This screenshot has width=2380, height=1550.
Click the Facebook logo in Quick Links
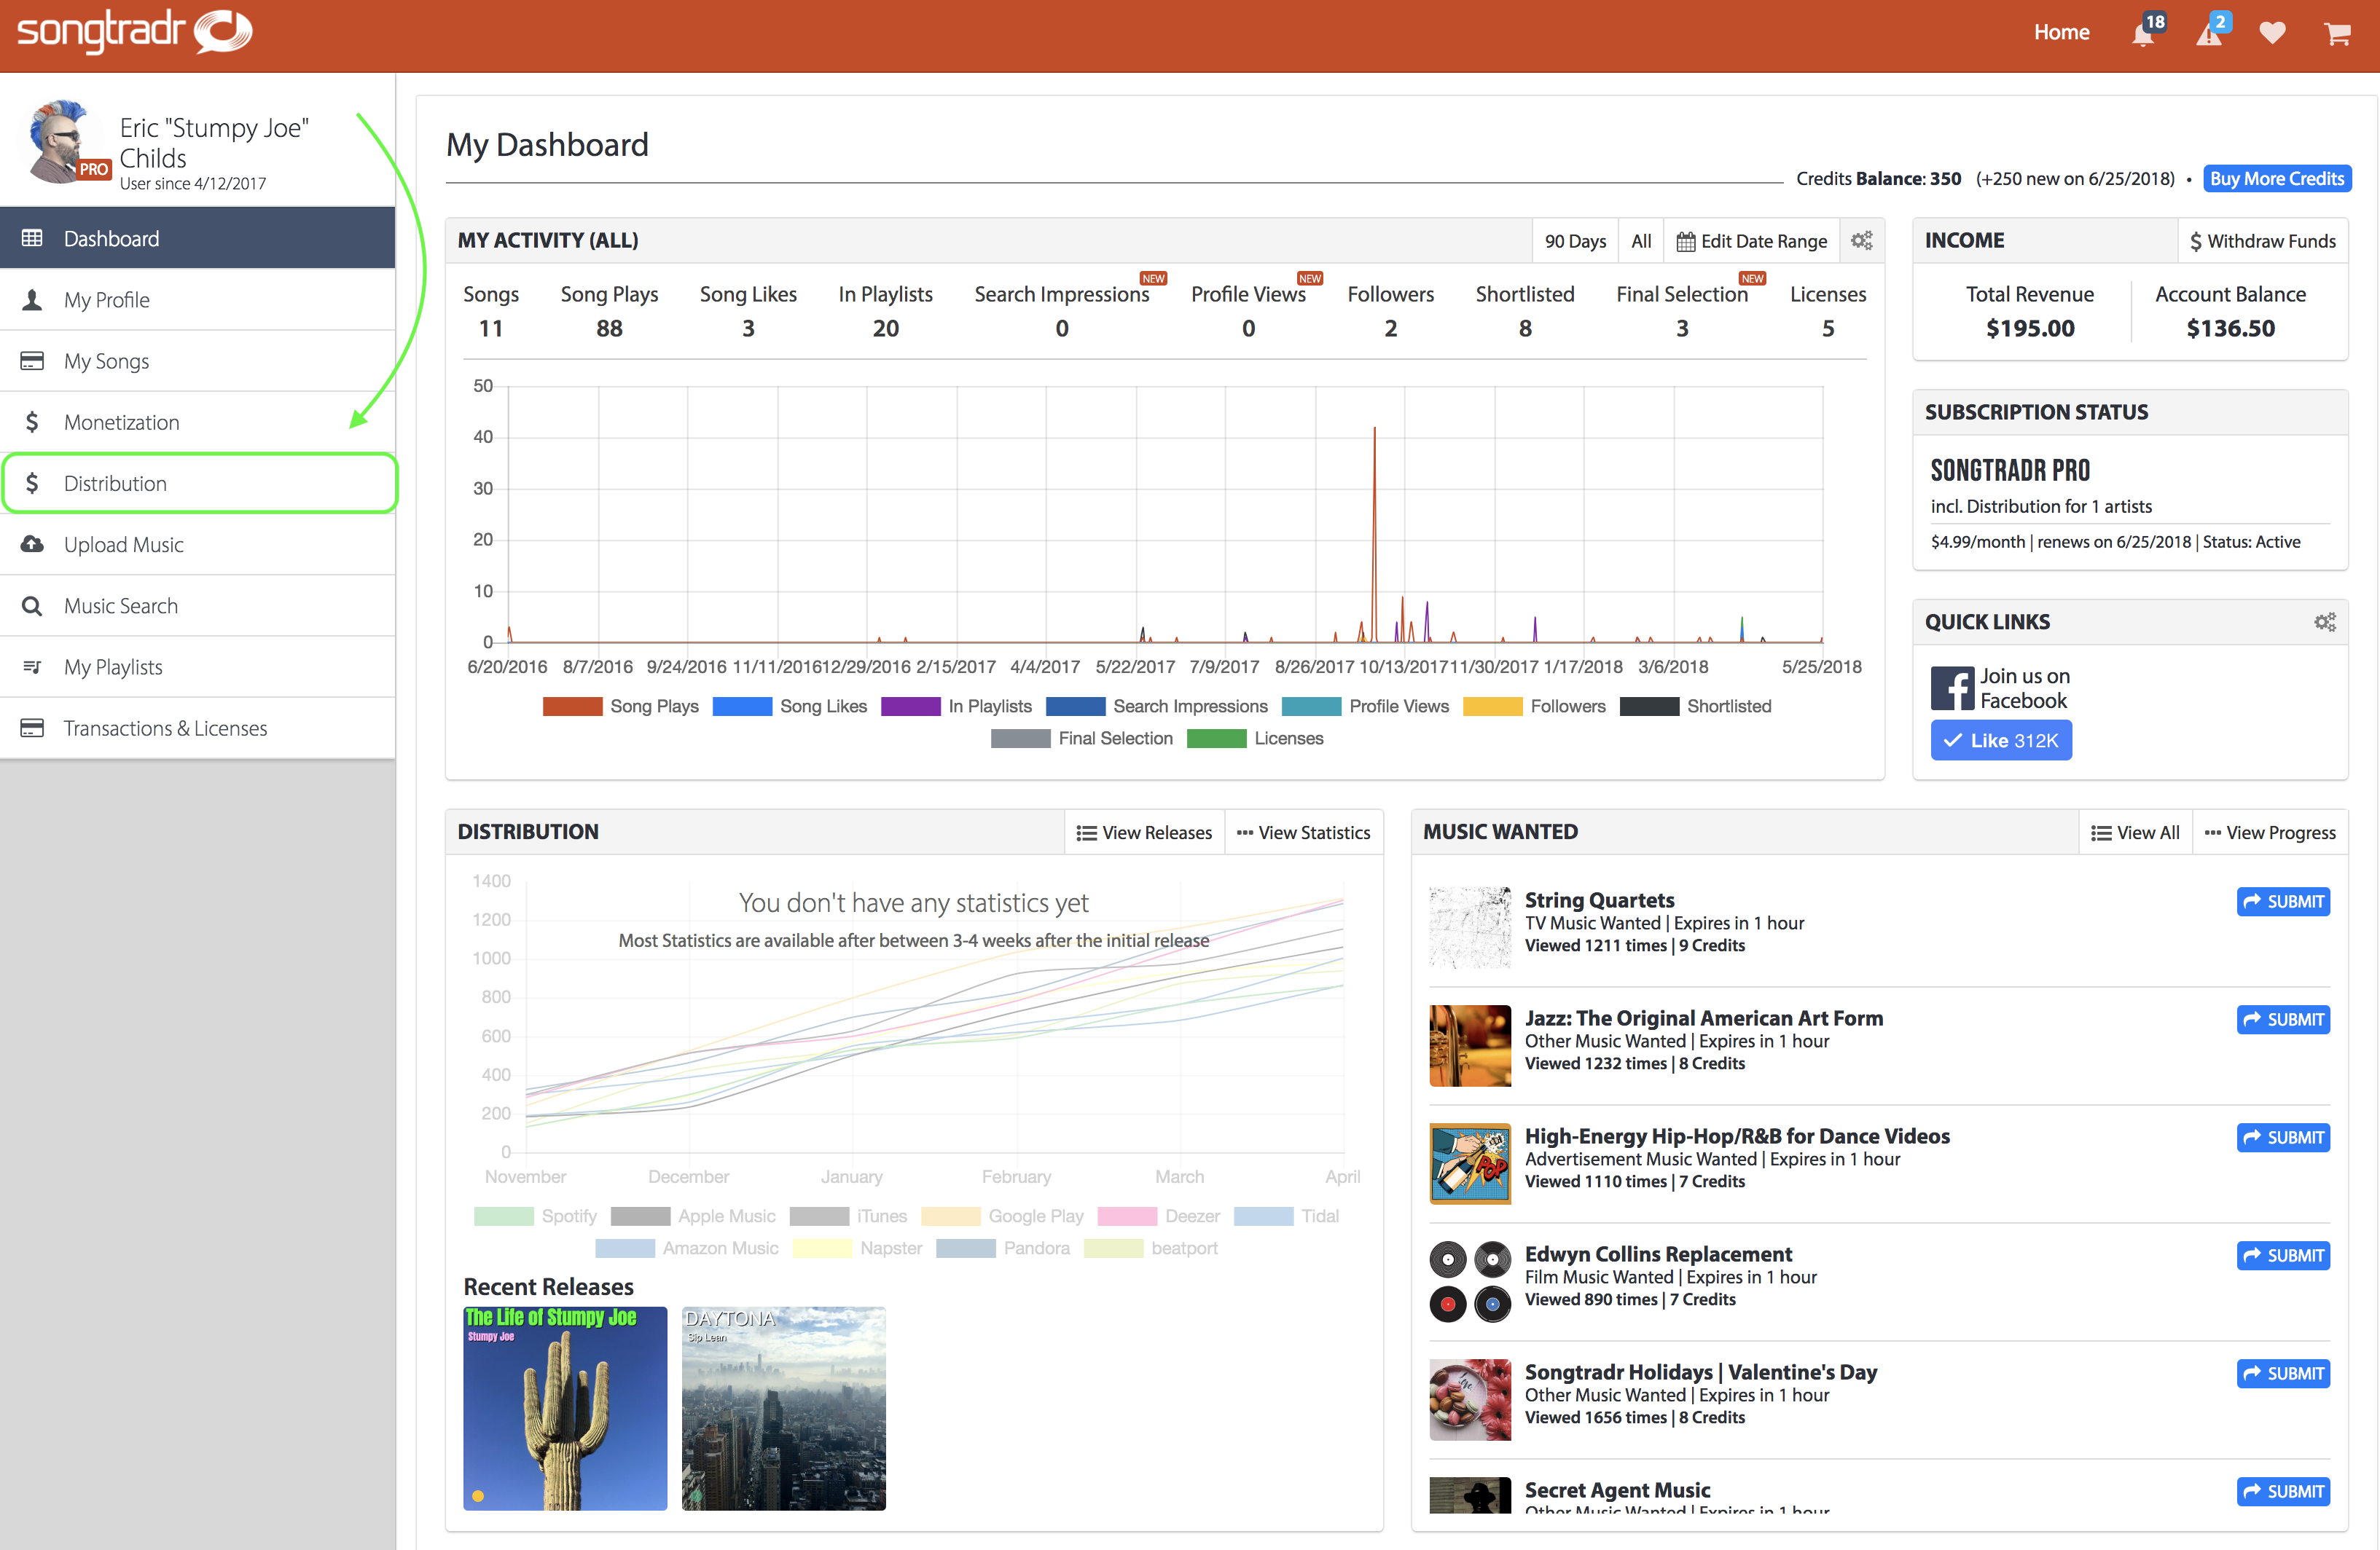[1952, 688]
